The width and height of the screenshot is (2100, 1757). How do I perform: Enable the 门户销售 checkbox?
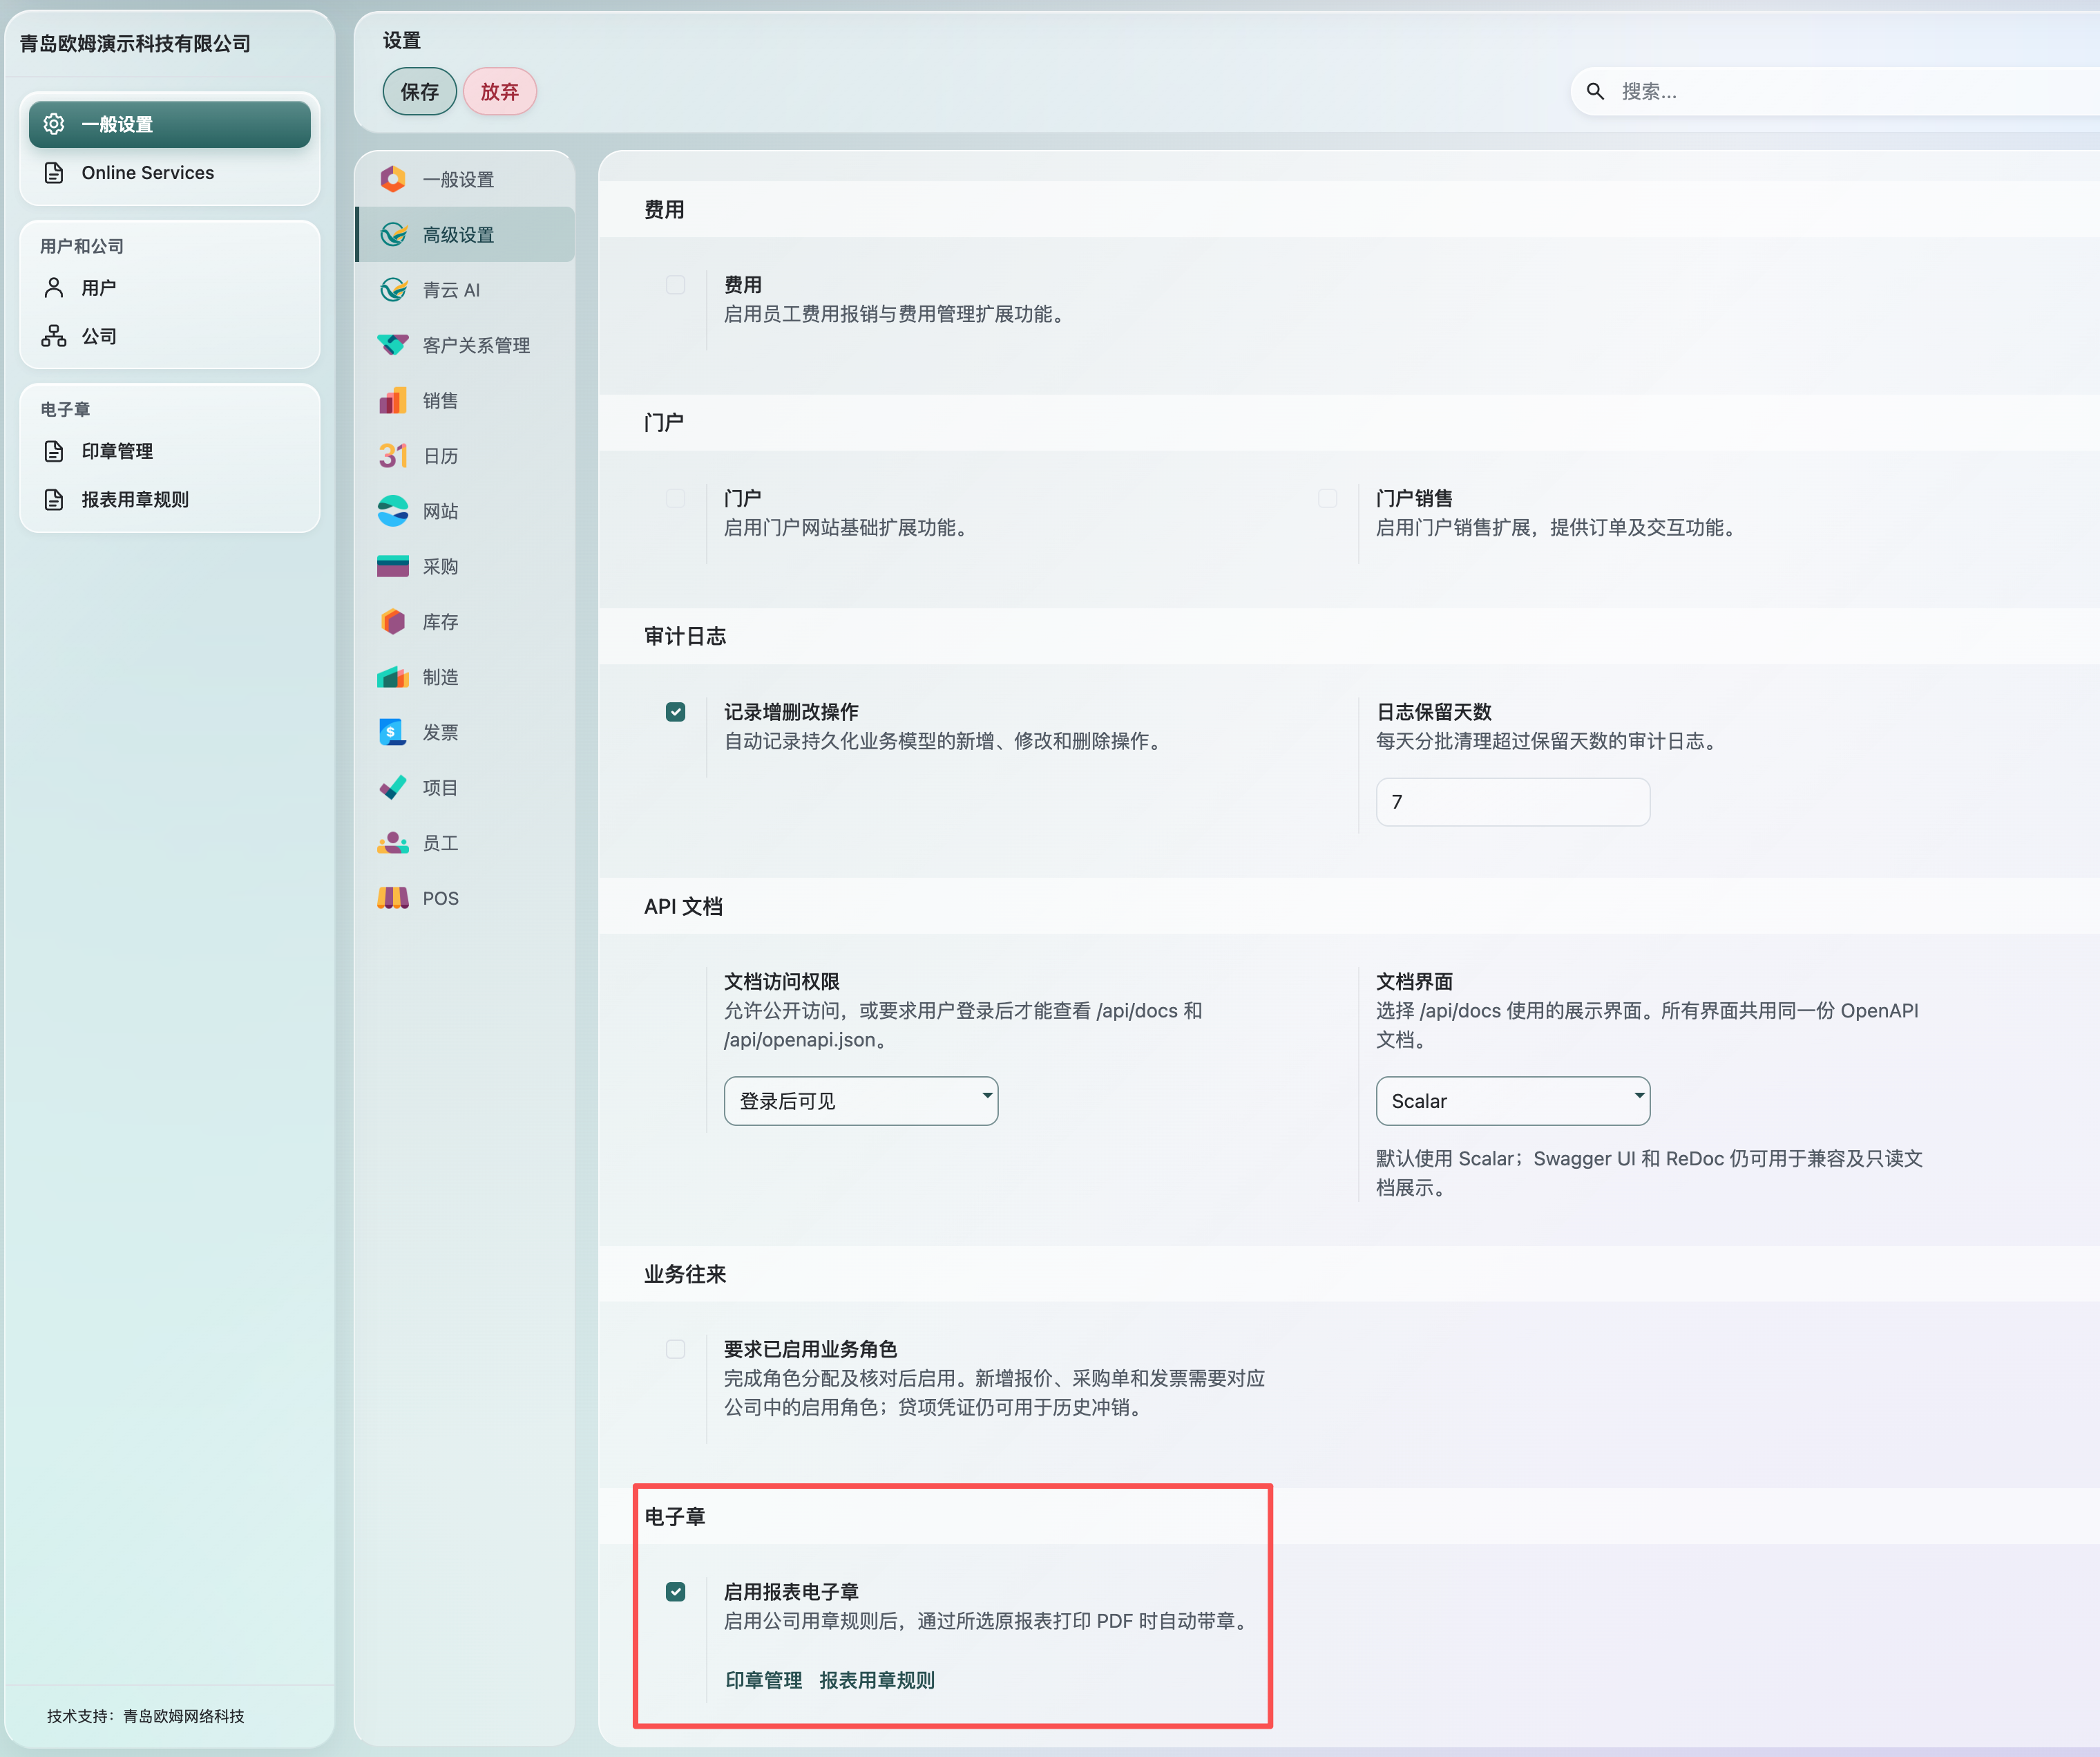tap(1328, 498)
